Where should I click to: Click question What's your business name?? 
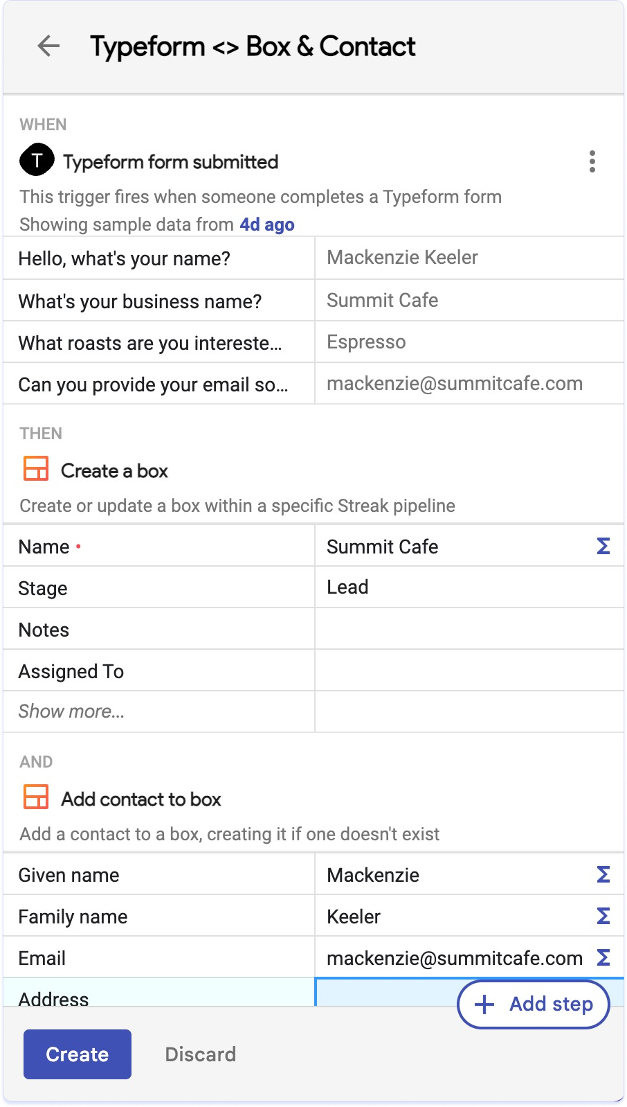[x=140, y=301]
